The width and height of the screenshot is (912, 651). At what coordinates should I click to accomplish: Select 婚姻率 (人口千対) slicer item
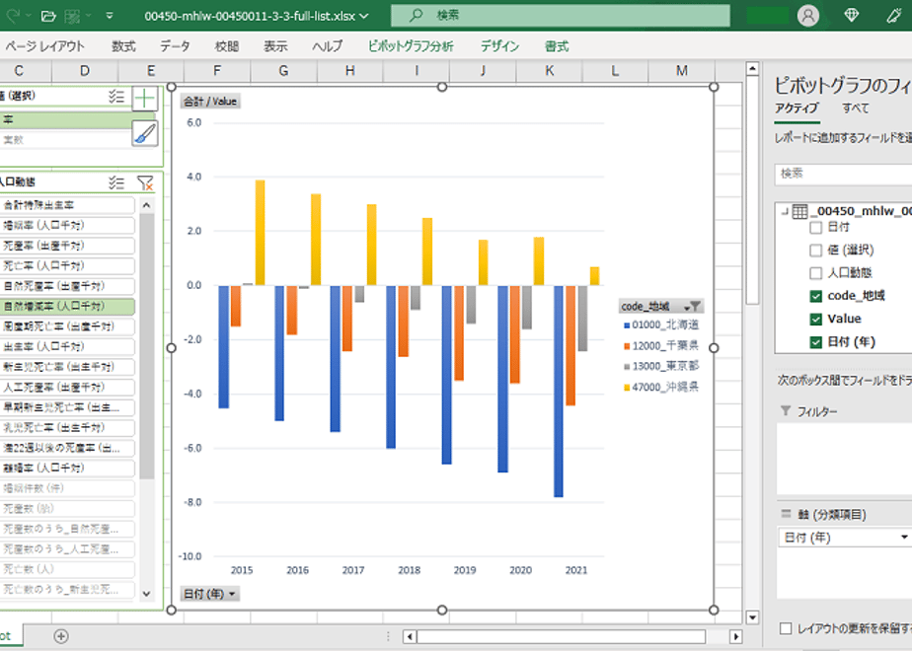tap(67, 226)
